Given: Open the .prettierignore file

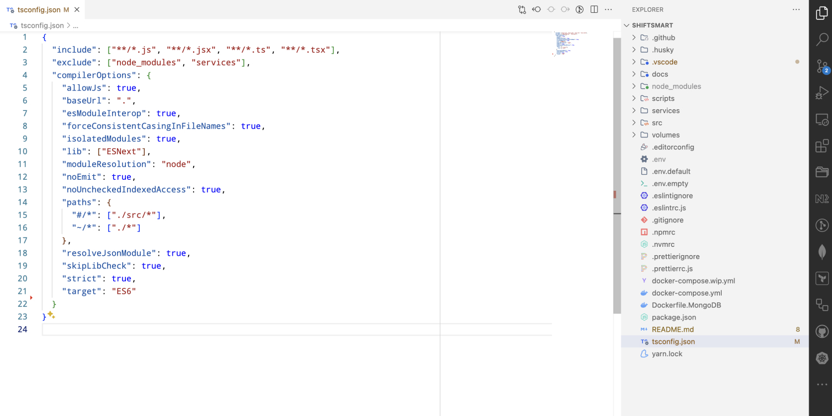Looking at the screenshot, I should pyautogui.click(x=715, y=257).
